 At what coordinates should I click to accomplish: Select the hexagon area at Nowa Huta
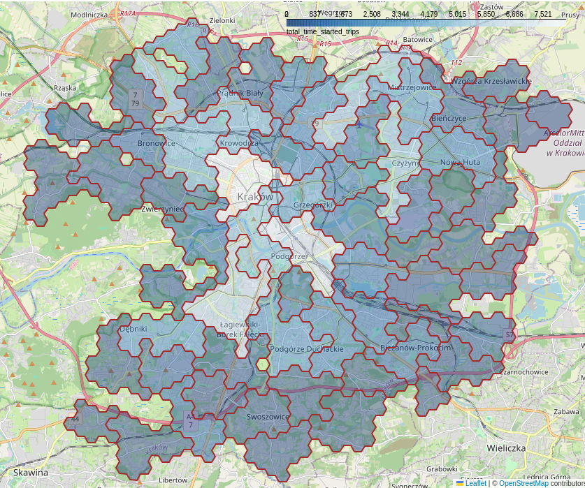460,163
